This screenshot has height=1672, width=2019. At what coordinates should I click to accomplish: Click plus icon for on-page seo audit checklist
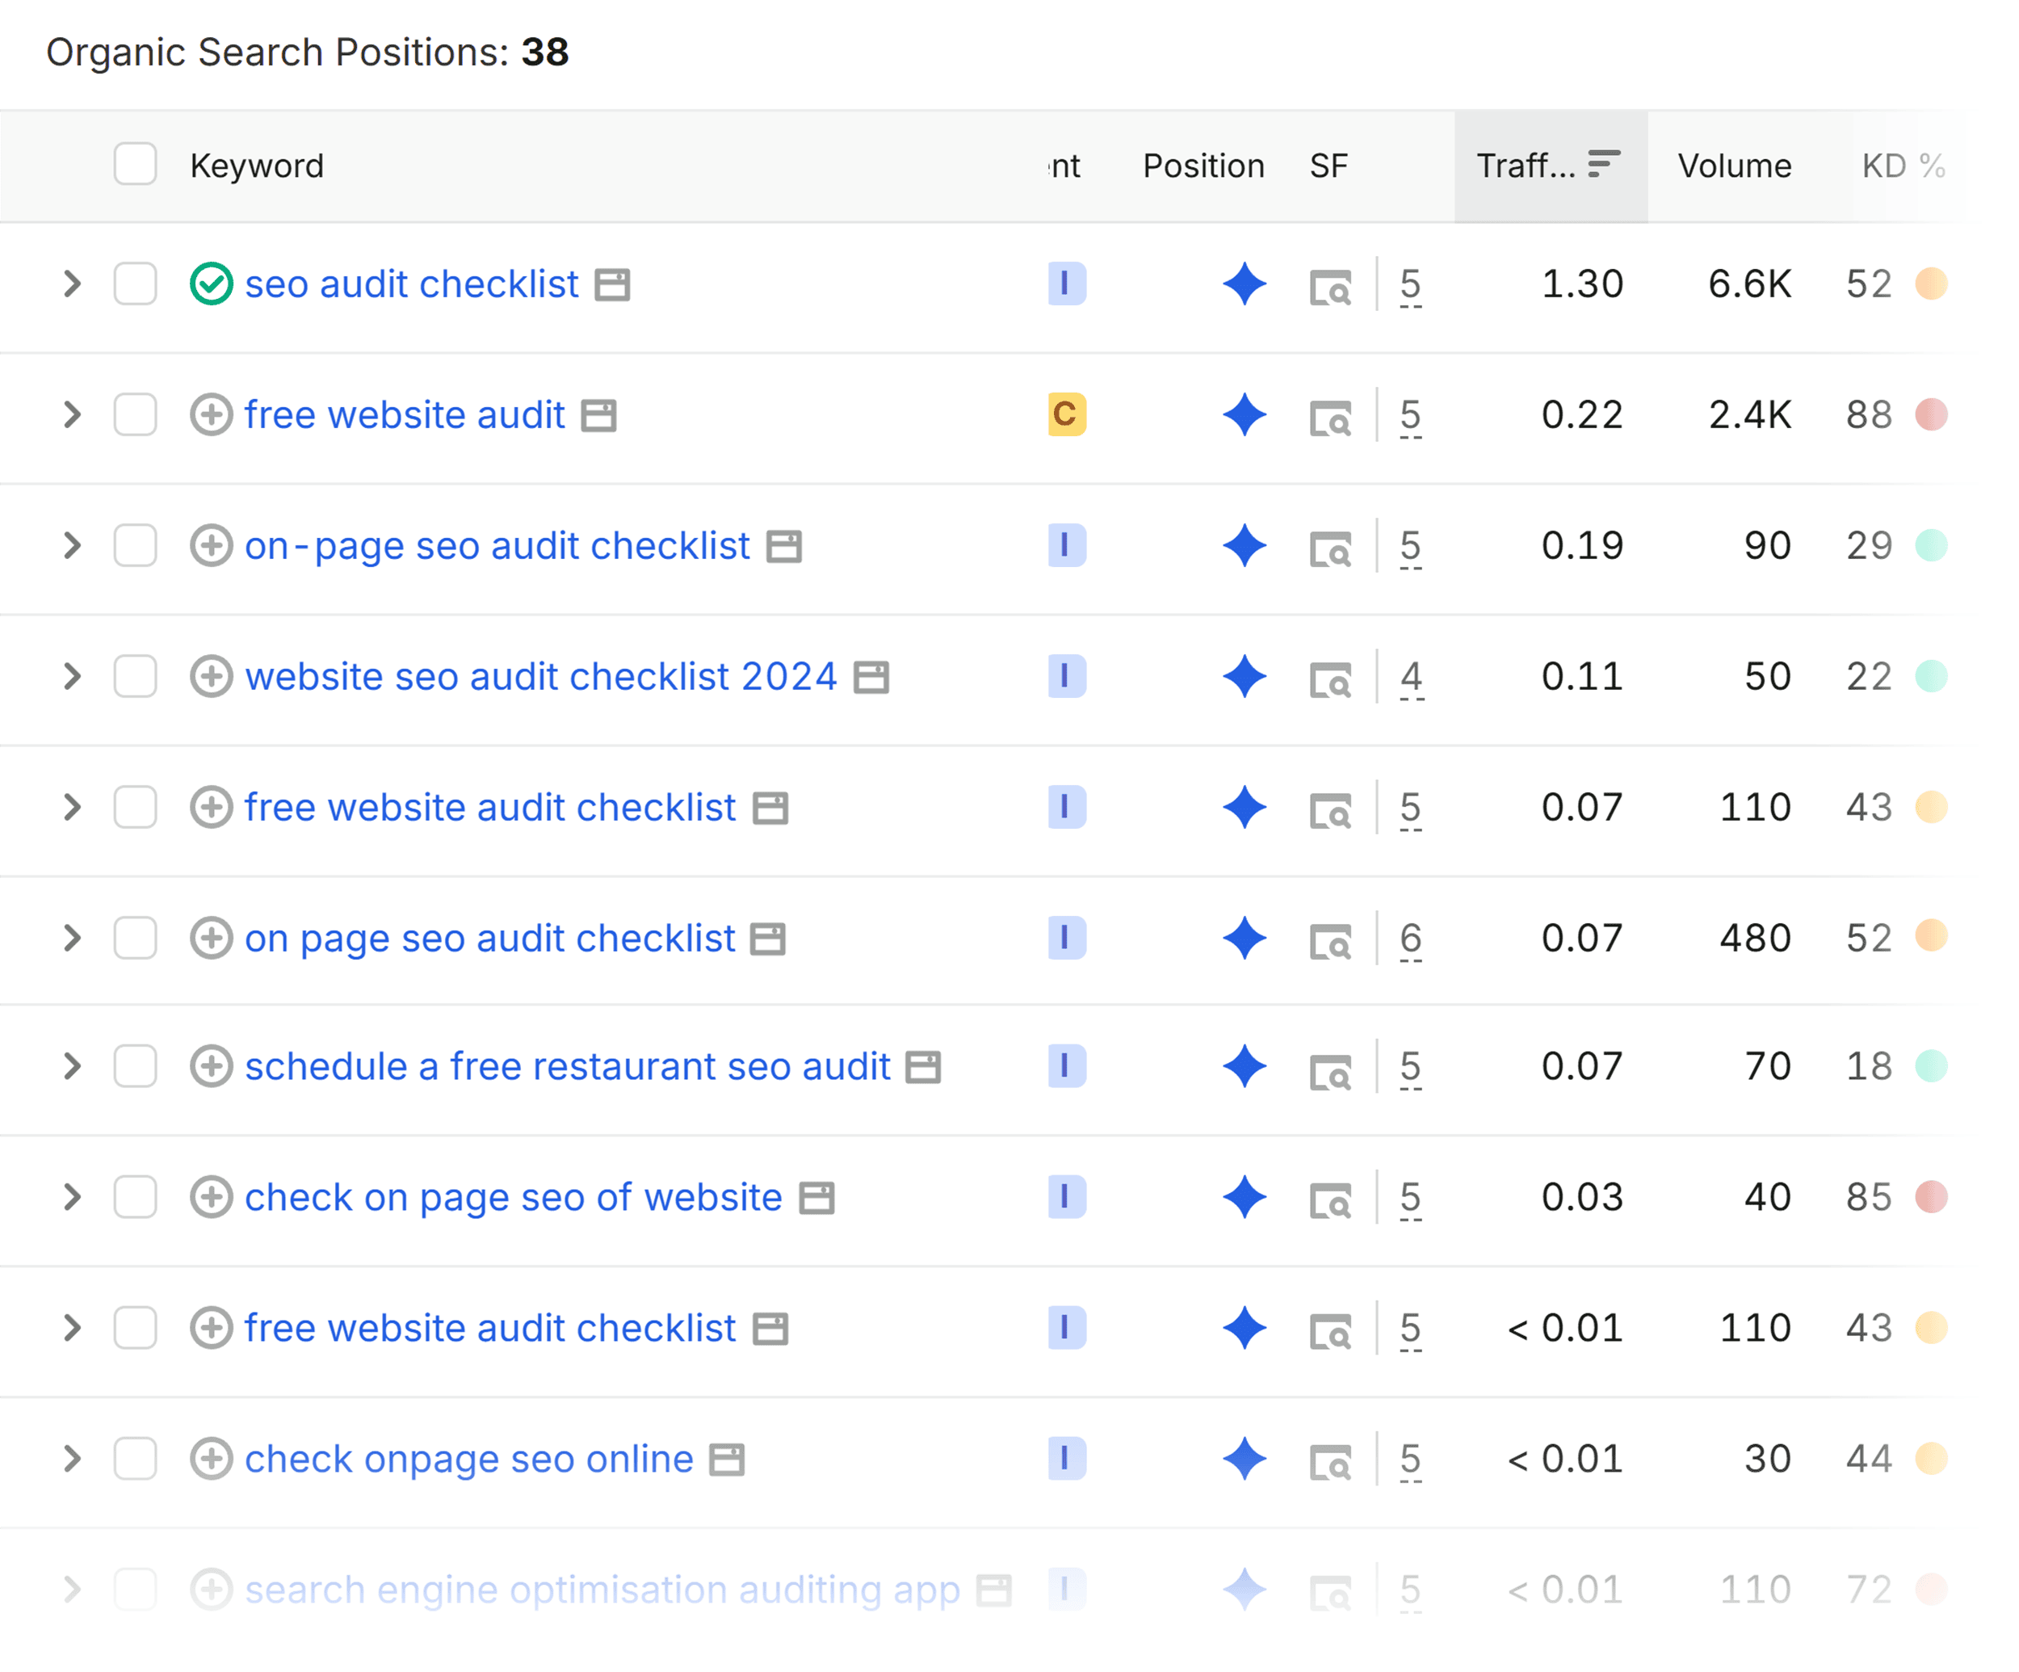click(212, 546)
